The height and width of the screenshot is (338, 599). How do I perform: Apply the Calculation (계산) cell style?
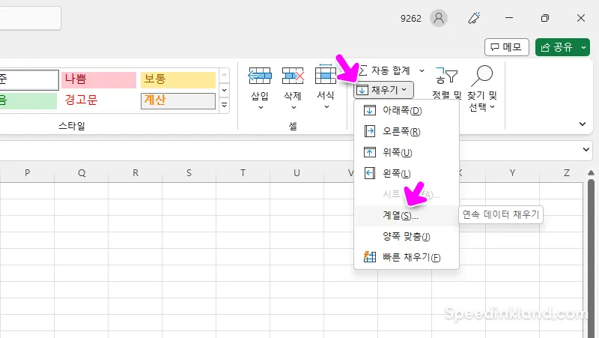178,100
